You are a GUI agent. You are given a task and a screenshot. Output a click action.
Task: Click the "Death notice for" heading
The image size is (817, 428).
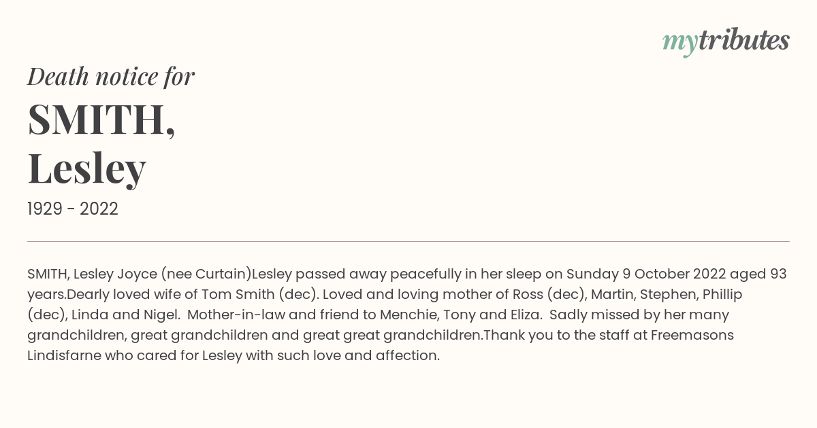point(111,77)
